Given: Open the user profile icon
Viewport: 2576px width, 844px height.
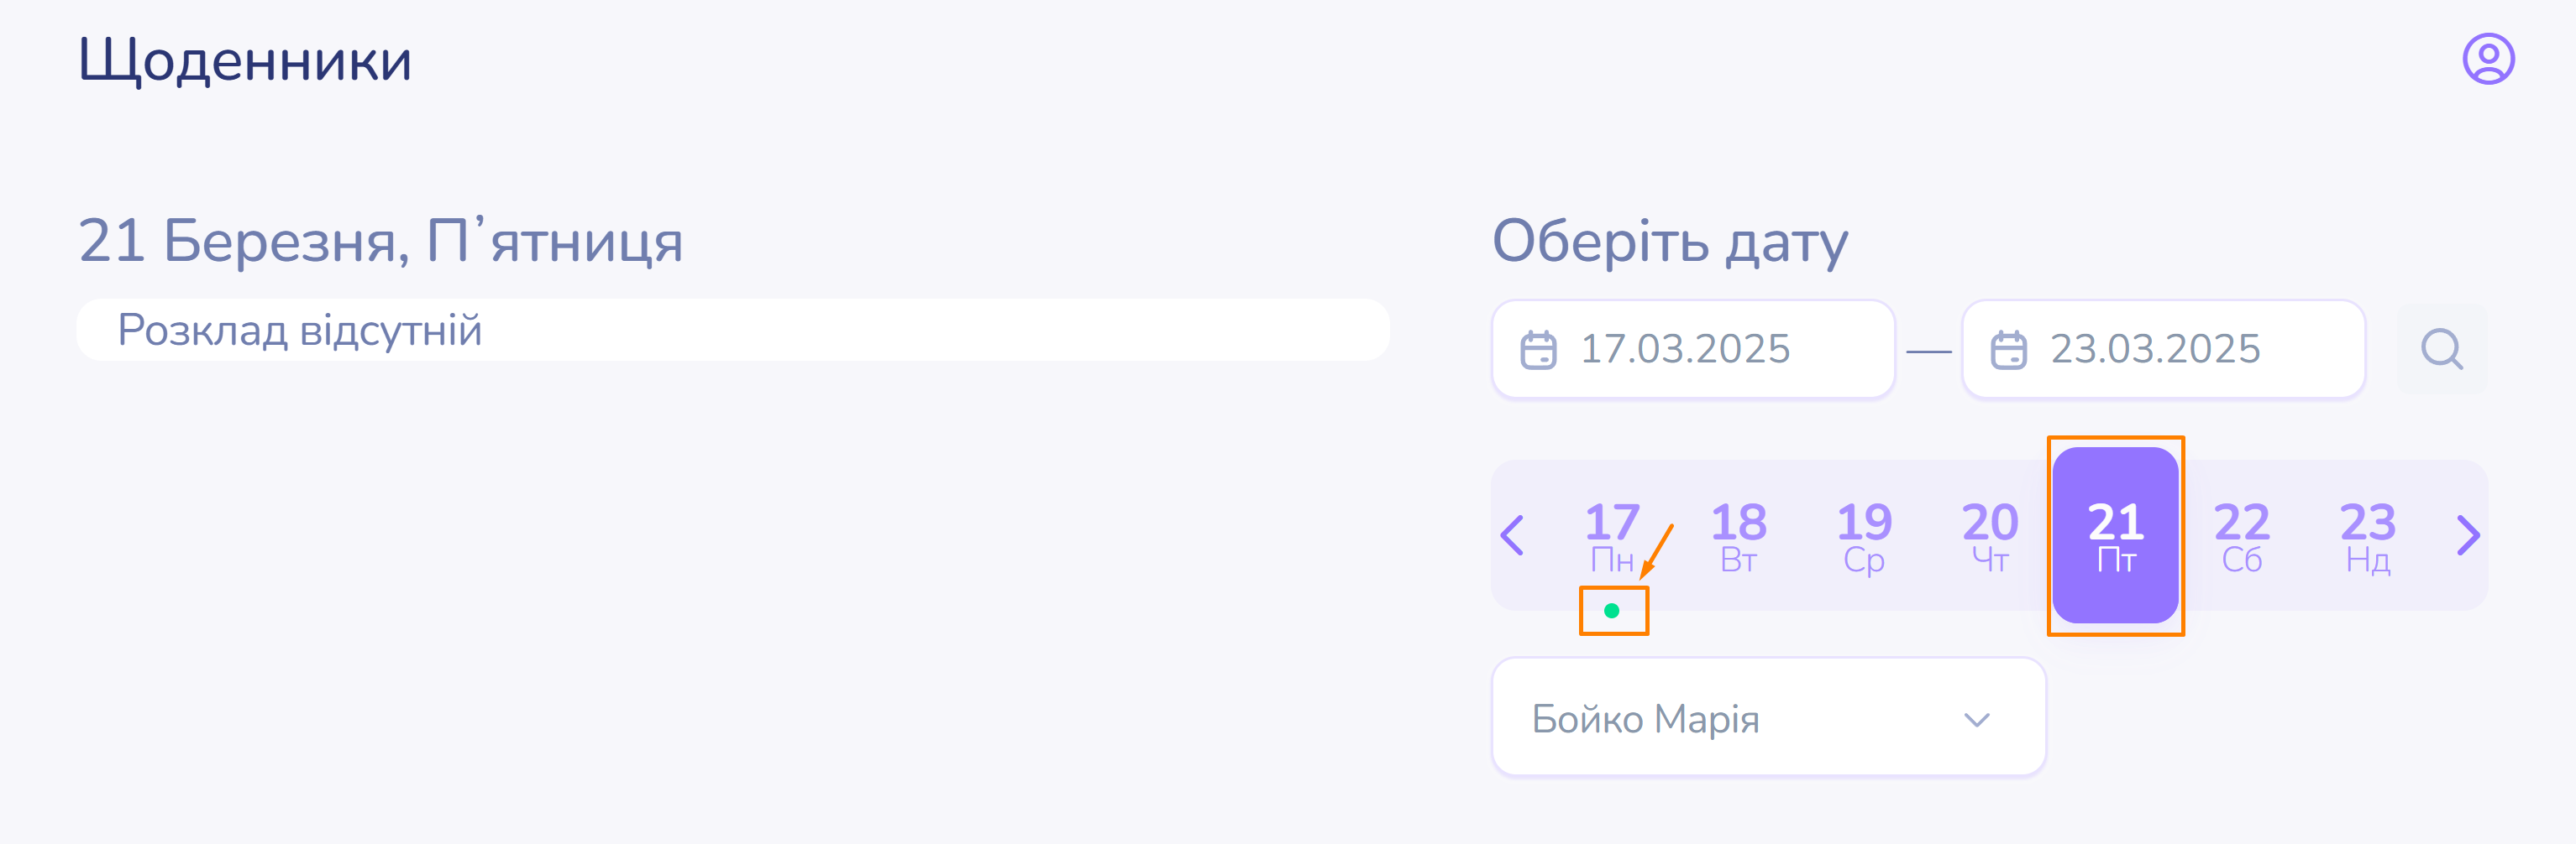Looking at the screenshot, I should (2487, 59).
